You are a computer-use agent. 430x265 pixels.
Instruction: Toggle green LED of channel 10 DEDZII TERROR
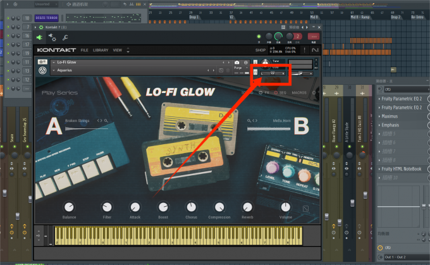point(8,18)
